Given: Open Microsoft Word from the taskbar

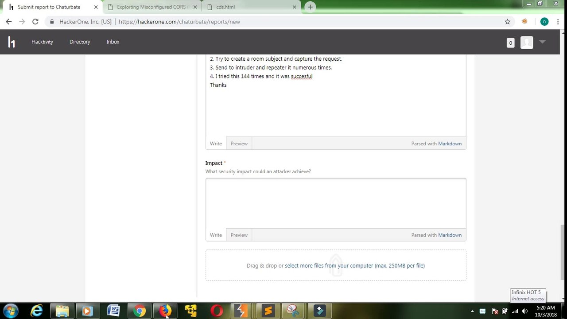Looking at the screenshot, I should click(113, 311).
